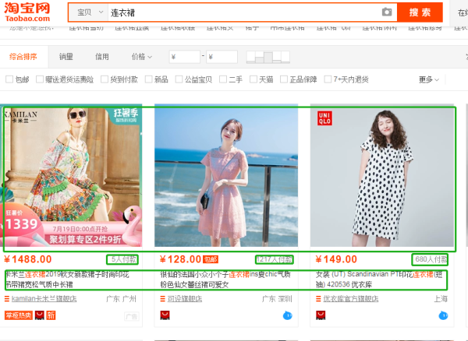Image resolution: width=468 pixels, height=341 pixels.
Task: Expand the 更多 filter options
Action: (x=429, y=79)
